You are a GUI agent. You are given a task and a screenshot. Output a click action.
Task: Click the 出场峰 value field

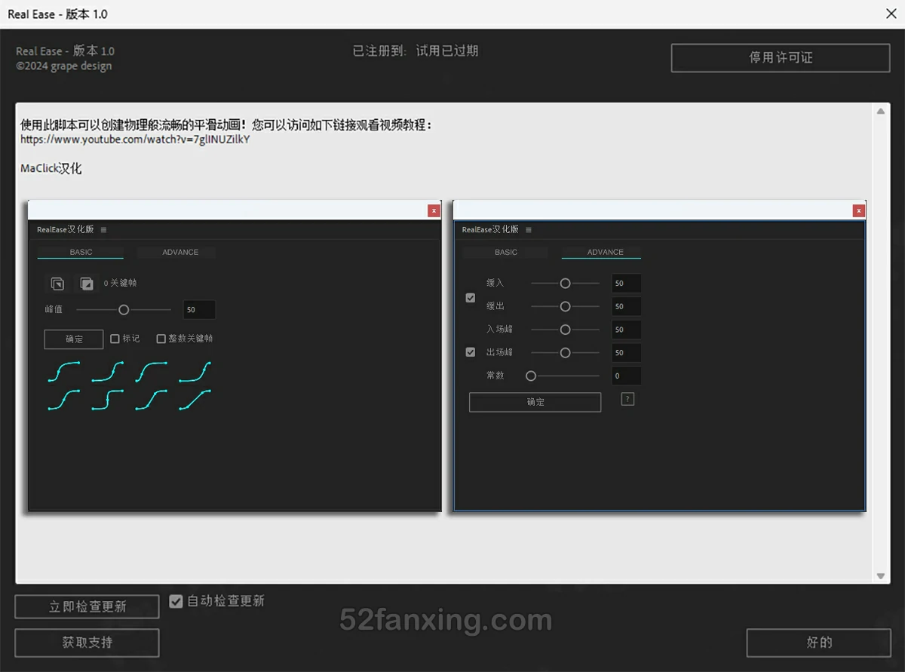[x=626, y=352]
